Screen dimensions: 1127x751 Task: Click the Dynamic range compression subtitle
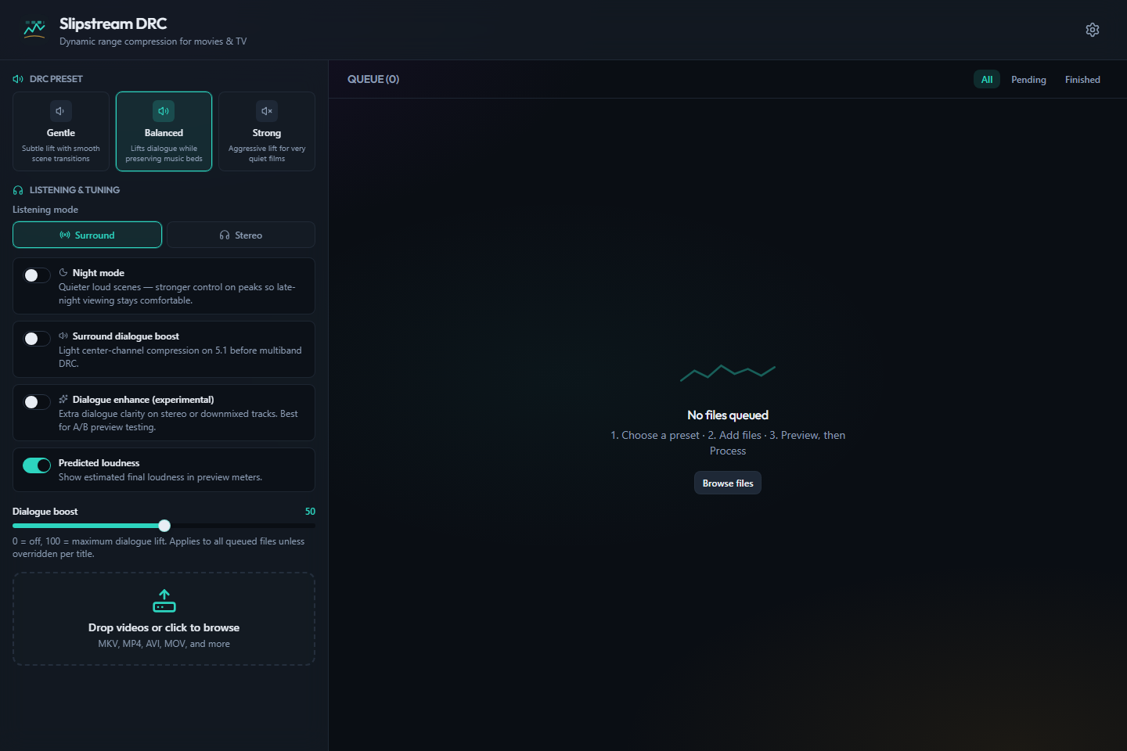tap(153, 41)
